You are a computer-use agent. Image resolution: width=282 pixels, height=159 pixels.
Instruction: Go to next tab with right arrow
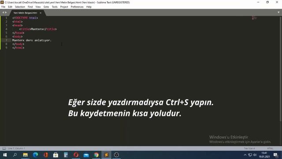click(x=6, y=12)
